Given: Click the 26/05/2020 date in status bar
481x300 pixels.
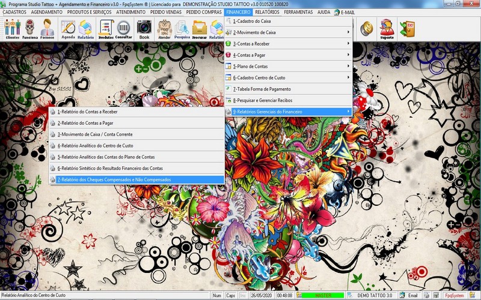Looking at the screenshot, I should (261, 295).
